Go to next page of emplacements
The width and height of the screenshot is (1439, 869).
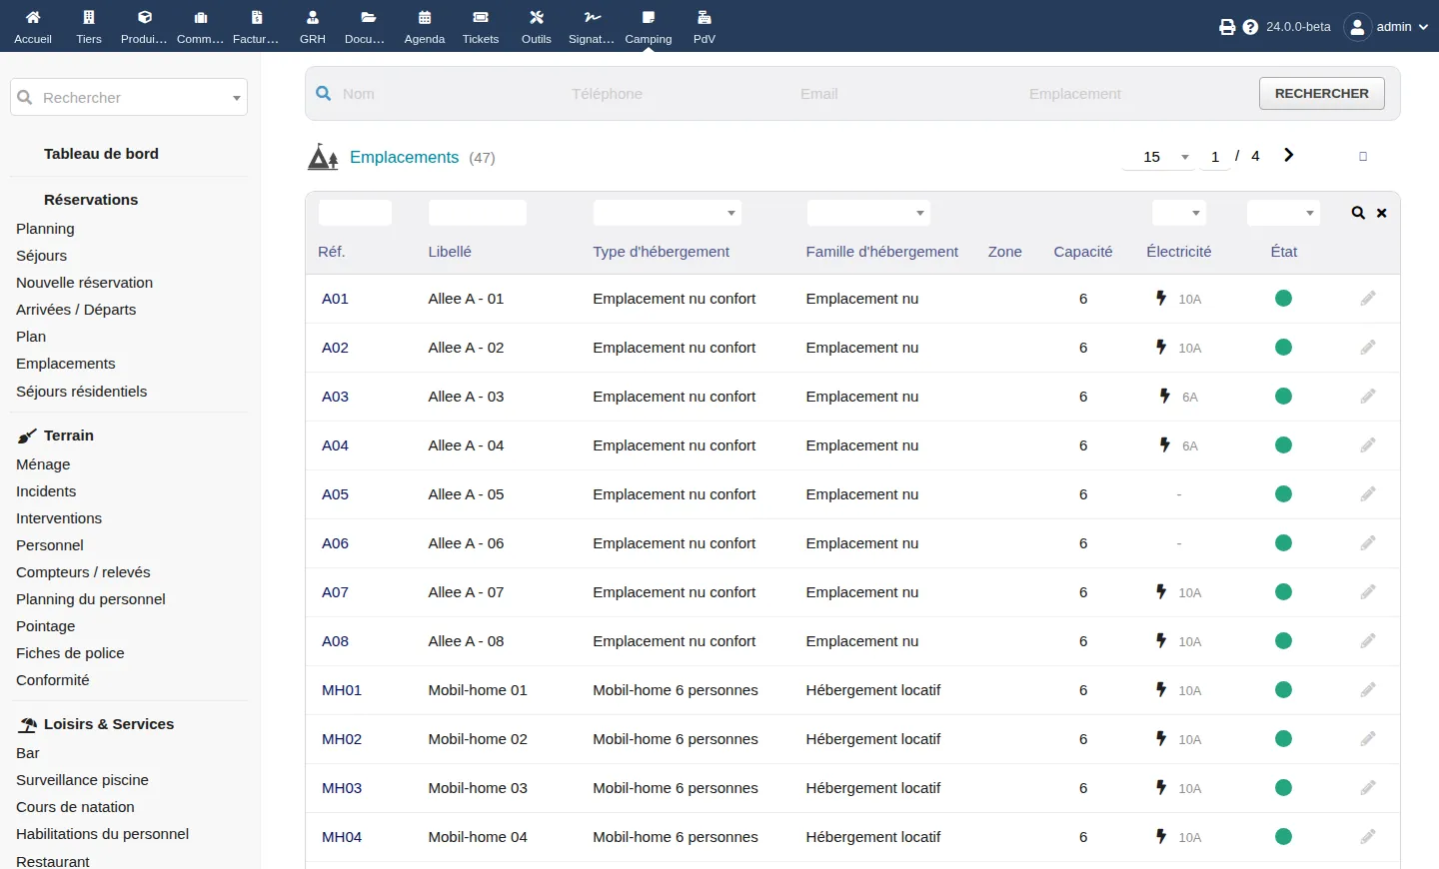click(1289, 156)
